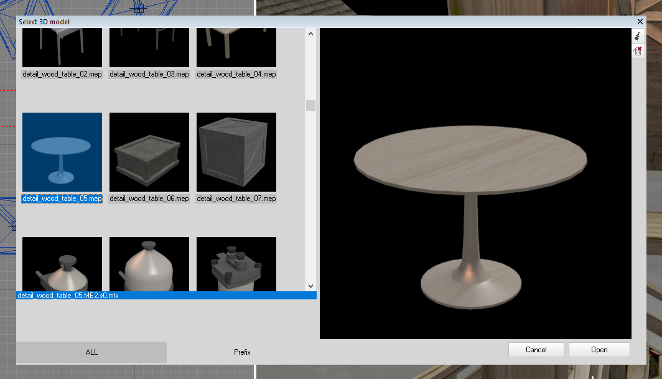Click the brush icon beside the preview

coord(638,37)
